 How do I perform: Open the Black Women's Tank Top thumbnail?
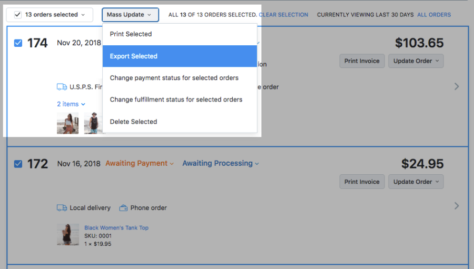(67, 234)
